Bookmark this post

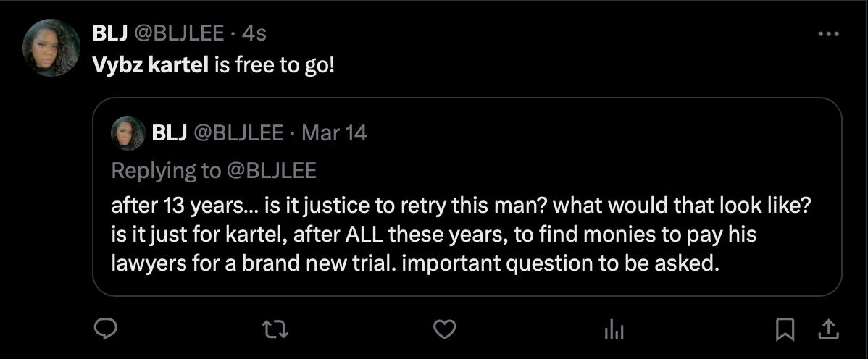click(784, 330)
